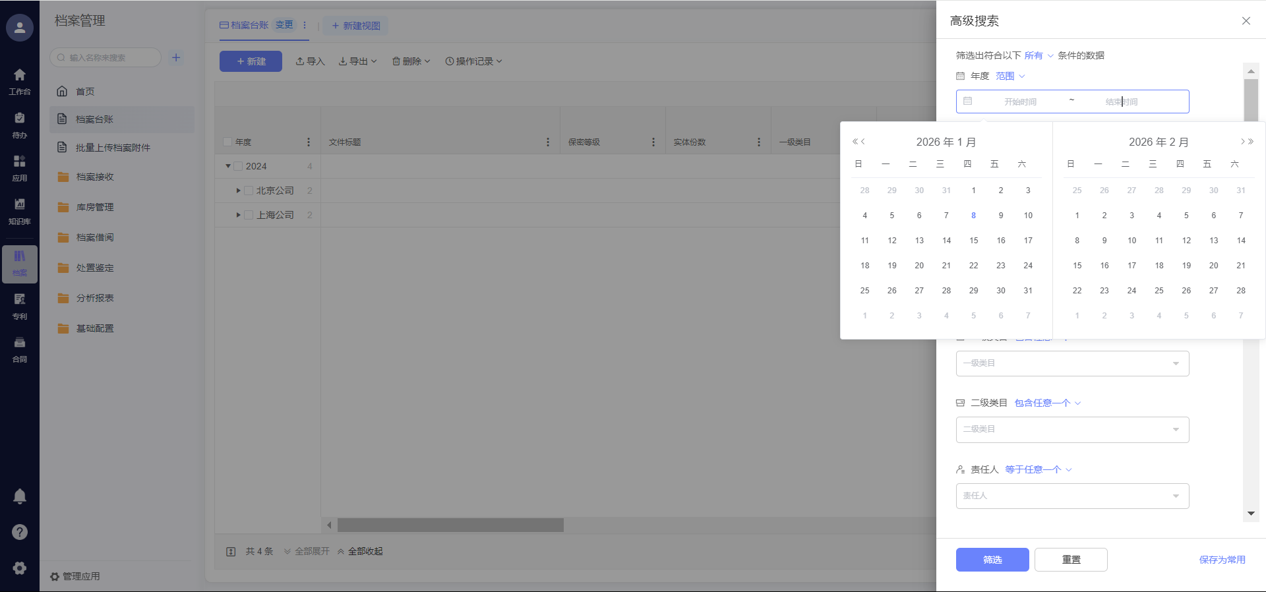Tick the 北京公司 row checkbox
The width and height of the screenshot is (1266, 592).
(249, 191)
